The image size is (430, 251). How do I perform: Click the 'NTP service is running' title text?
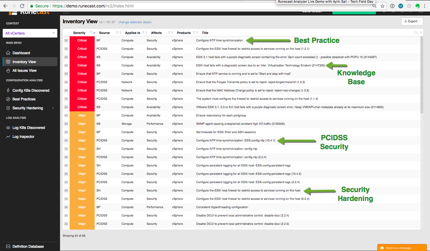(243, 74)
